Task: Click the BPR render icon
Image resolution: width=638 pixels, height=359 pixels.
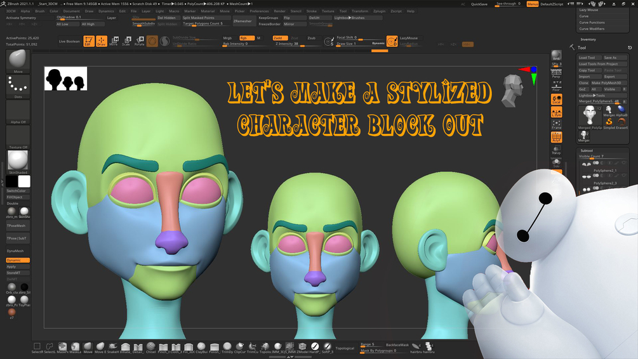Action: click(556, 55)
